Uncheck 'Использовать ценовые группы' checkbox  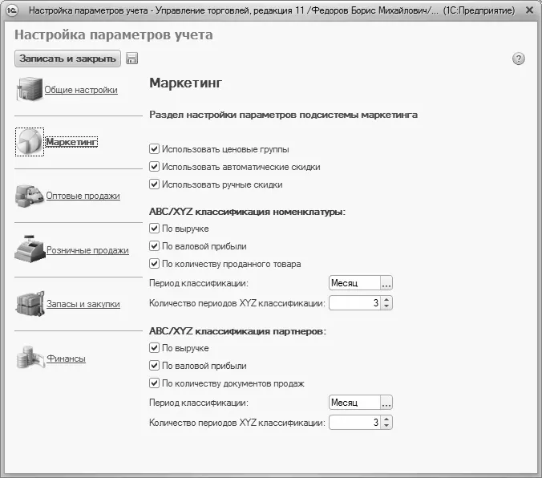pyautogui.click(x=154, y=149)
